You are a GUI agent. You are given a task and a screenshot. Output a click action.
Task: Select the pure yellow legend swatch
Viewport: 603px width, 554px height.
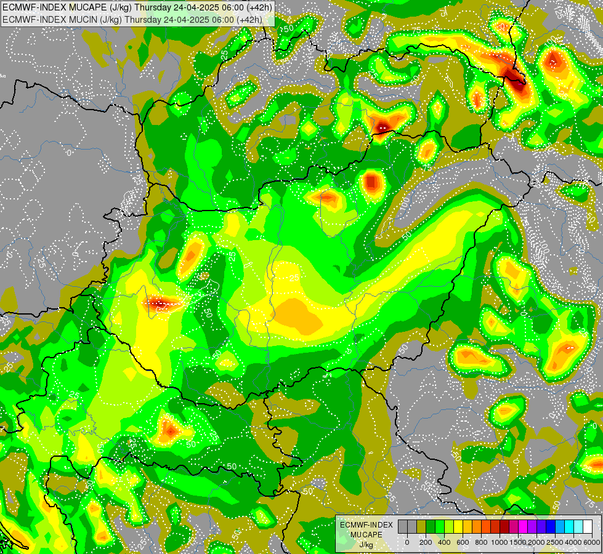tap(458, 526)
